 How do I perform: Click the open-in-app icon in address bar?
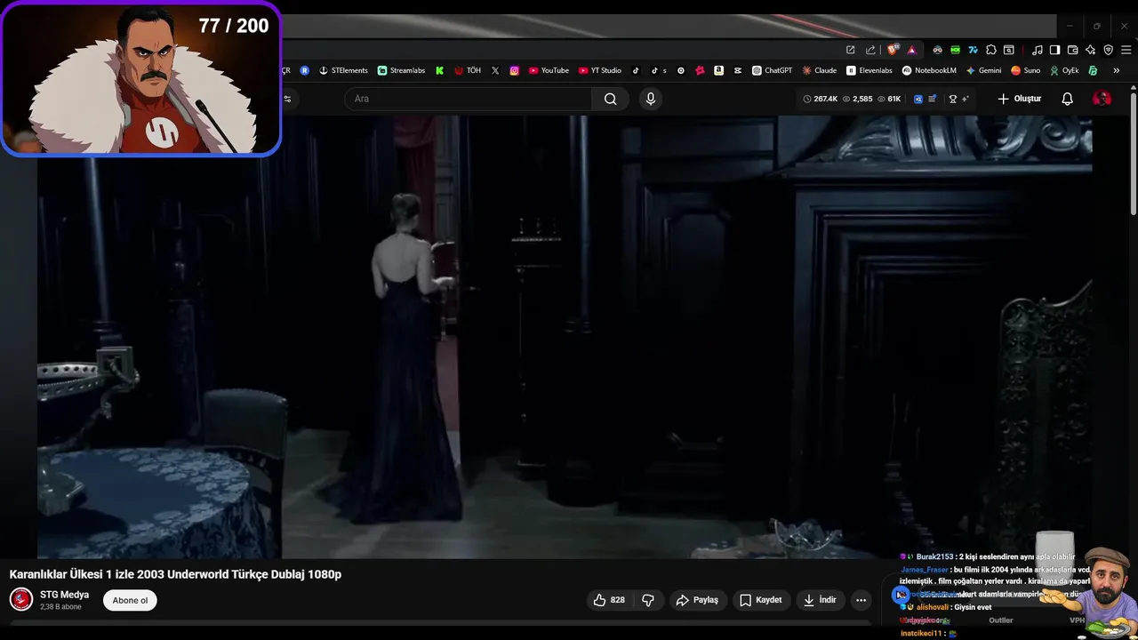[850, 50]
